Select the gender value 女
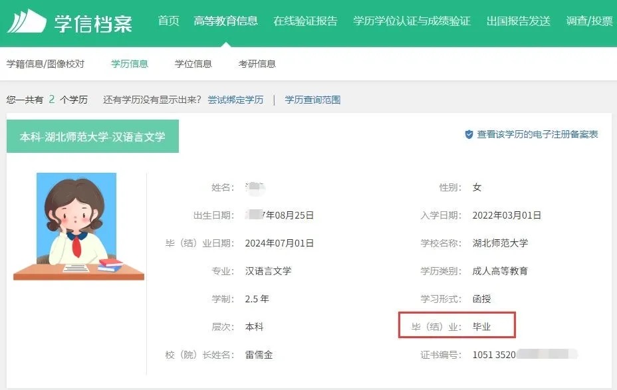 pos(477,187)
